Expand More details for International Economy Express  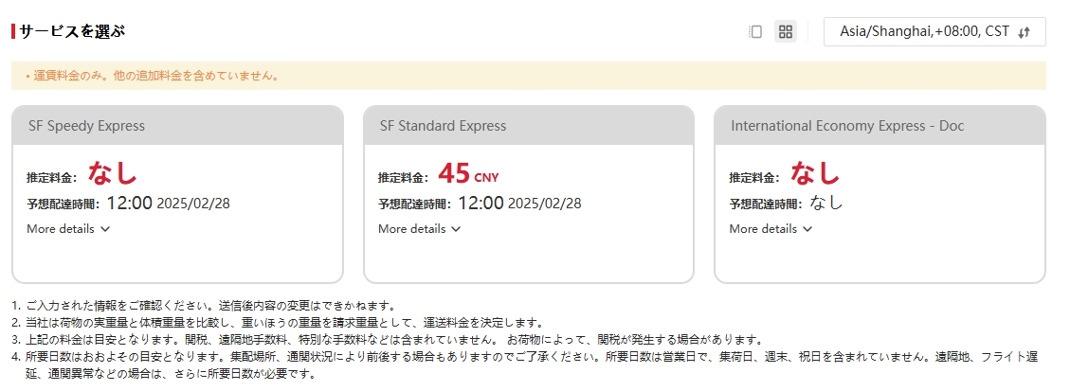tap(771, 228)
